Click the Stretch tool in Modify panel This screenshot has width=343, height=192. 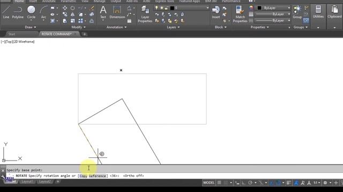tap(65, 21)
